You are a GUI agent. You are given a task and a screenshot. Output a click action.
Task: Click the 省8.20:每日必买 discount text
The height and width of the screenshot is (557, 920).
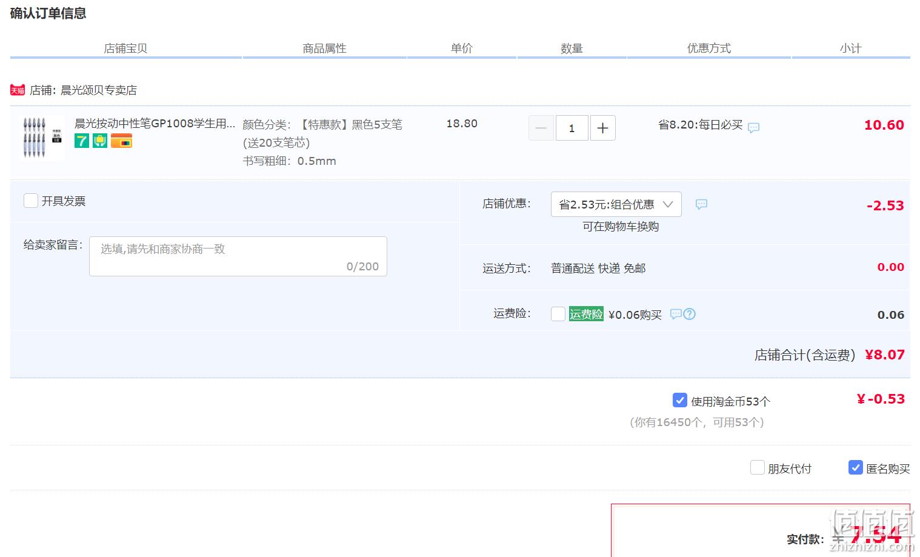701,125
